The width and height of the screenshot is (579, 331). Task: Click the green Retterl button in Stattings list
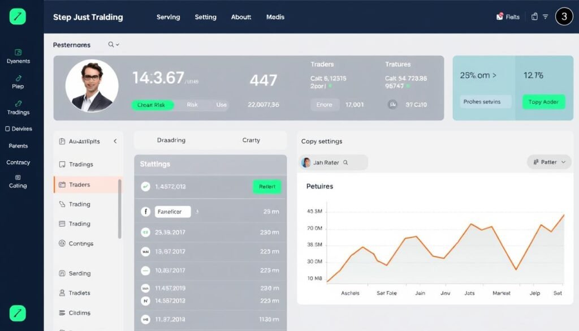(266, 186)
